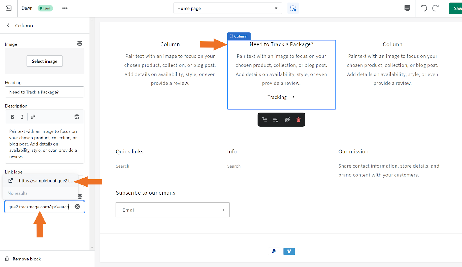Click the email submit arrow
Viewport: 462px width, 267px height.
click(x=222, y=210)
